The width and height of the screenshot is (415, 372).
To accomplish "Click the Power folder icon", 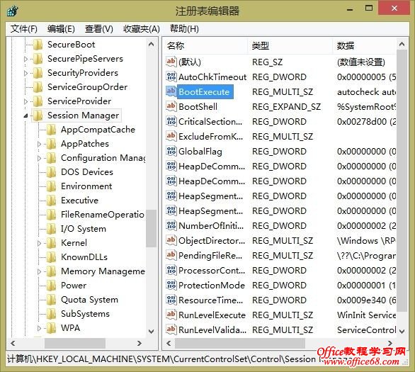I will [52, 285].
